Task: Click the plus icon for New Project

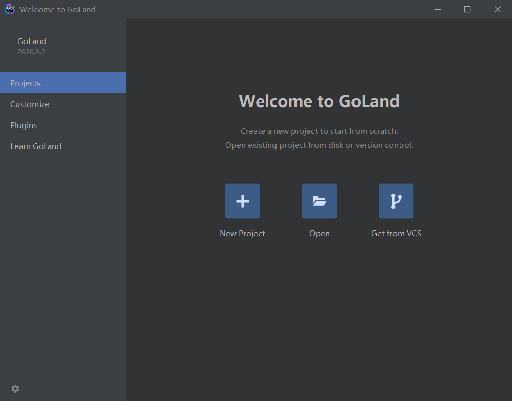Action: point(242,201)
